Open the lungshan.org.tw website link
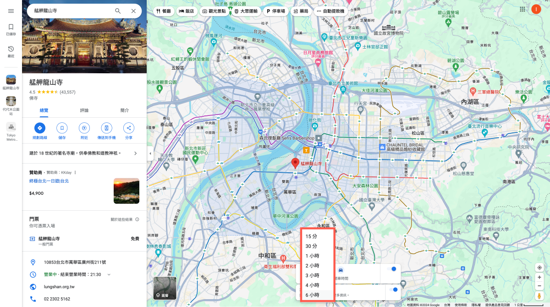Viewport: 550px width, 307px height. pyautogui.click(x=59, y=287)
